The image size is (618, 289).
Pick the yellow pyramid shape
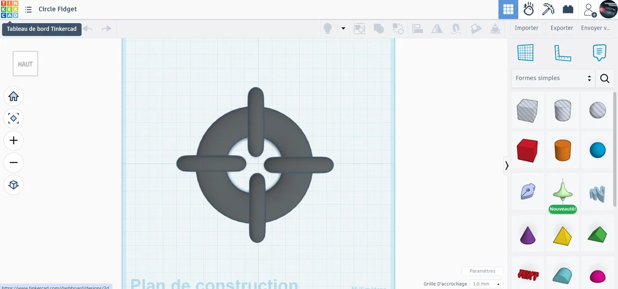tap(562, 235)
